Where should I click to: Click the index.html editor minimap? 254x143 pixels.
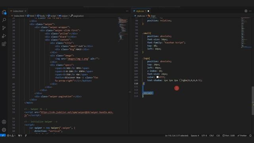coord(123,29)
